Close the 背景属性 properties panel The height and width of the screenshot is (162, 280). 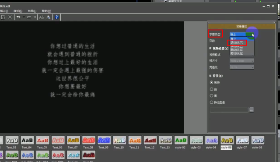tap(274, 22)
